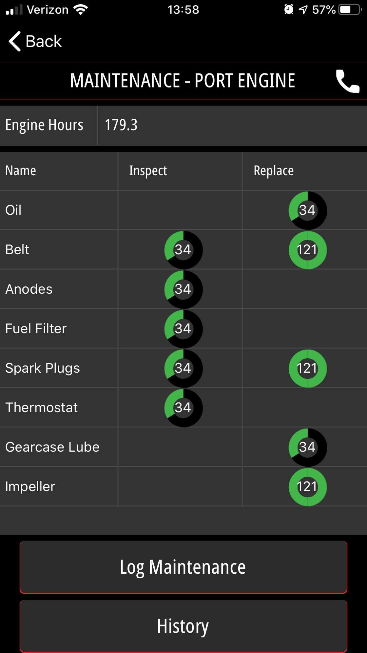This screenshot has height=653, width=367.
Task: Tap the Thermostat inspect gauge
Action: click(x=183, y=408)
